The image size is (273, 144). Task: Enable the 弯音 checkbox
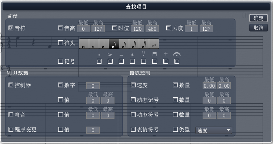(11, 114)
